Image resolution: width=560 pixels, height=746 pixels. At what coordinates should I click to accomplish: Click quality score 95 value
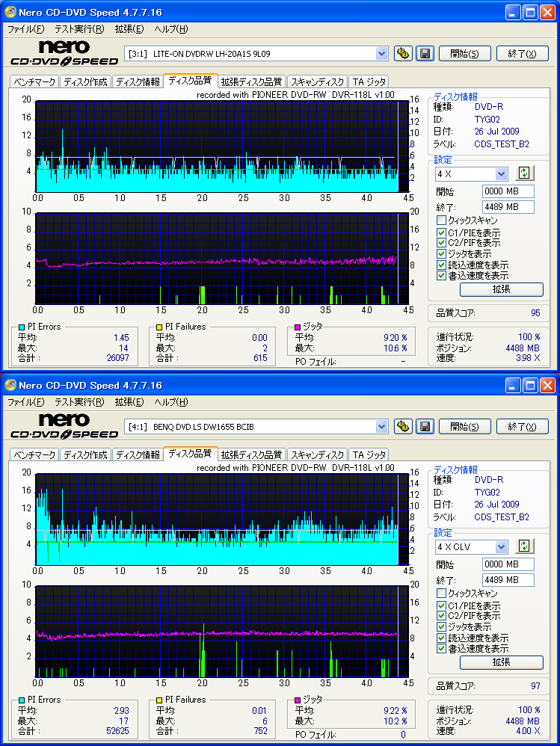535,313
